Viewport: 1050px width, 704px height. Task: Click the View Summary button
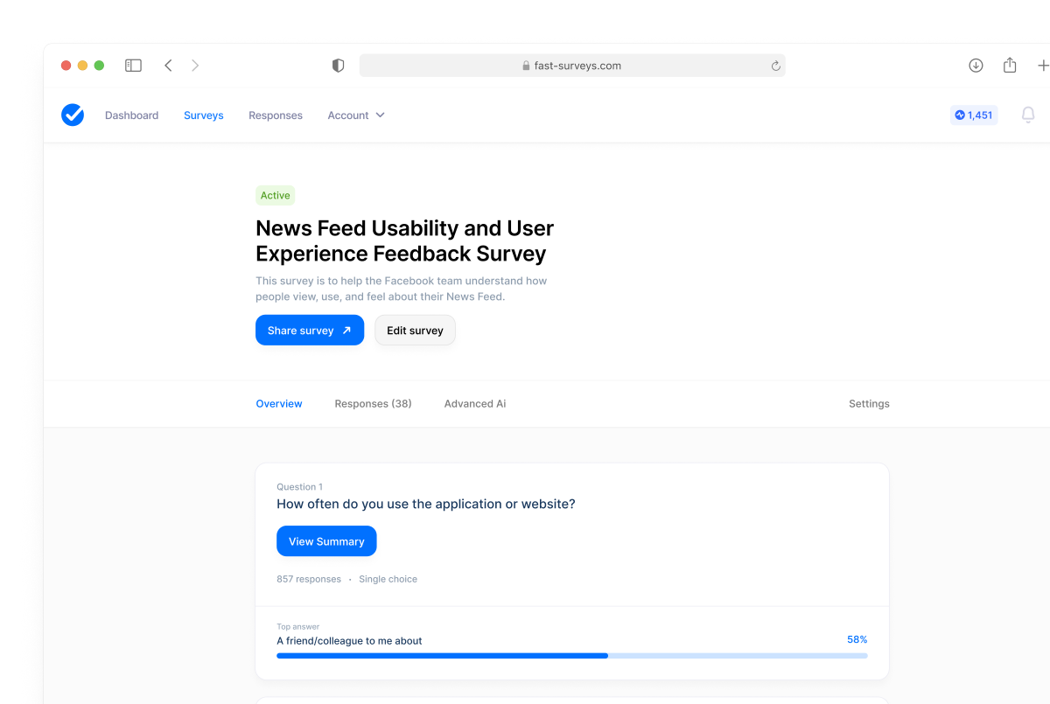point(326,540)
